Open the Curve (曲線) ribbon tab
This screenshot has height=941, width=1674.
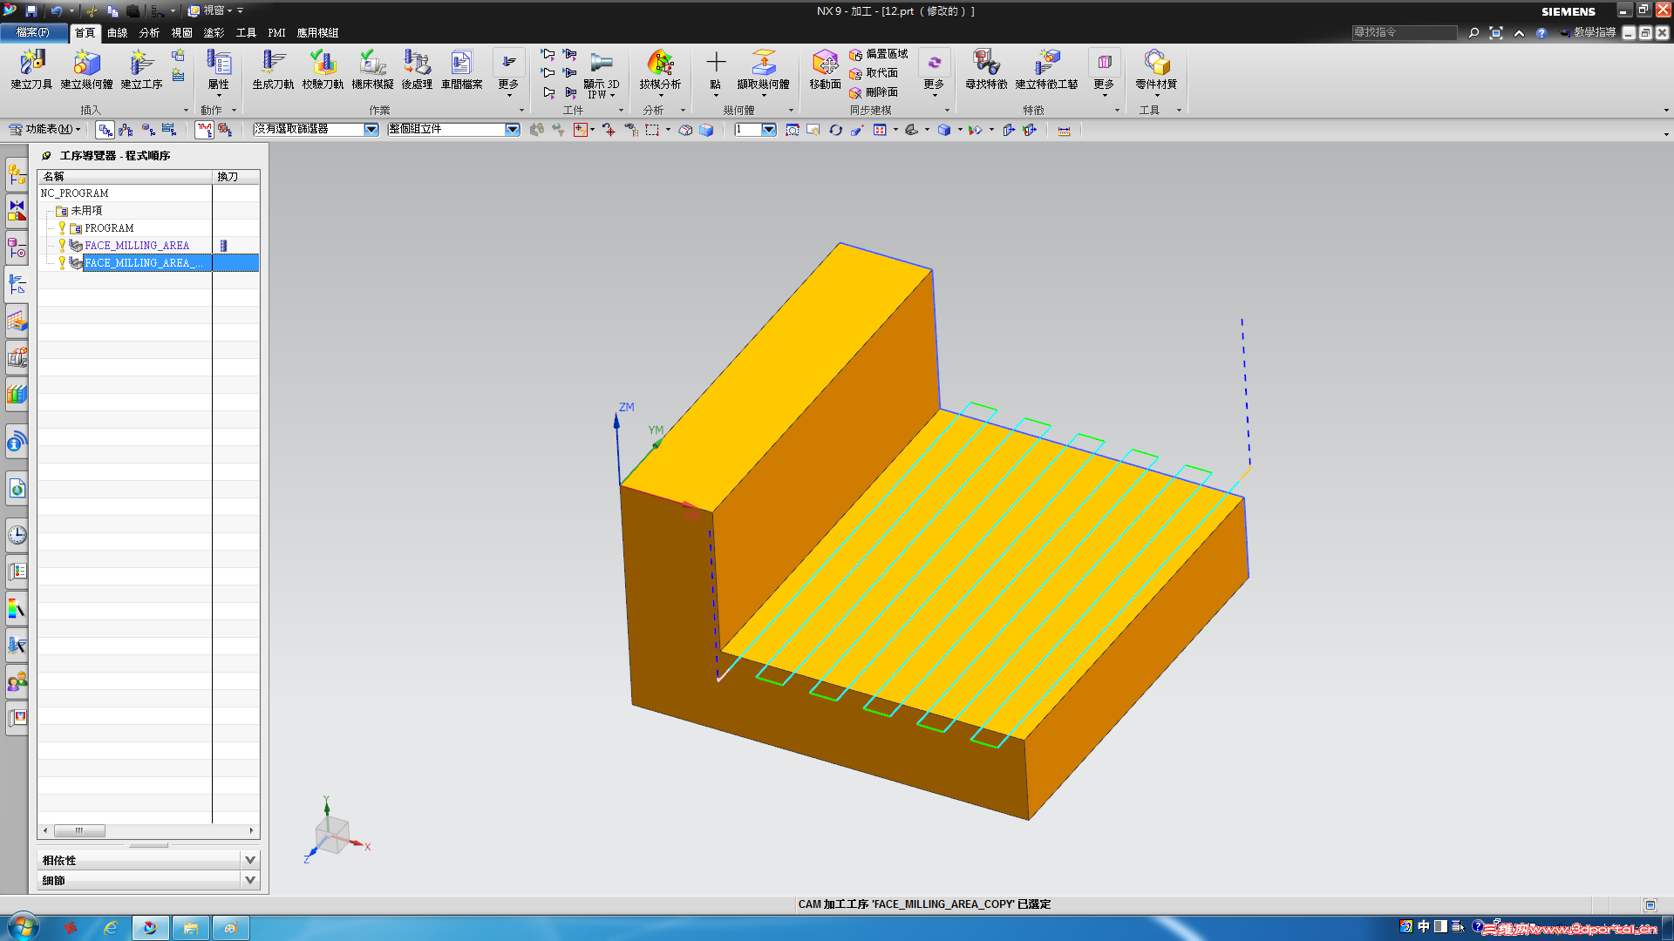117,33
